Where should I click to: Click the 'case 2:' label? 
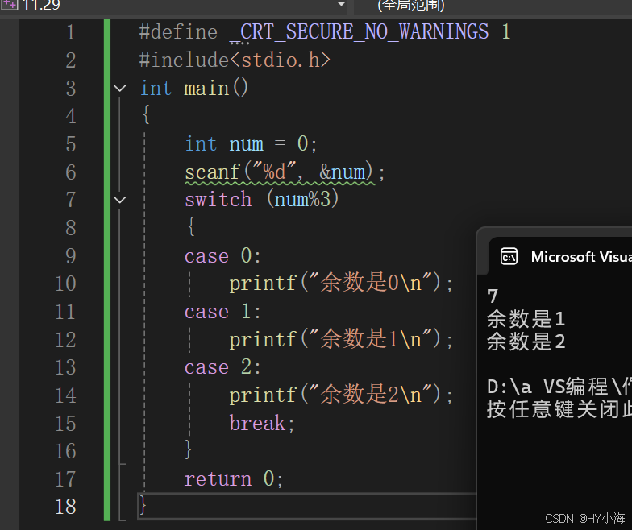click(x=222, y=367)
